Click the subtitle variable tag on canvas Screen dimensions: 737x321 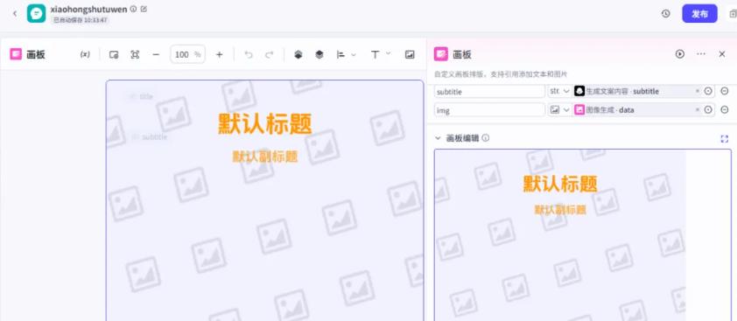(x=150, y=136)
